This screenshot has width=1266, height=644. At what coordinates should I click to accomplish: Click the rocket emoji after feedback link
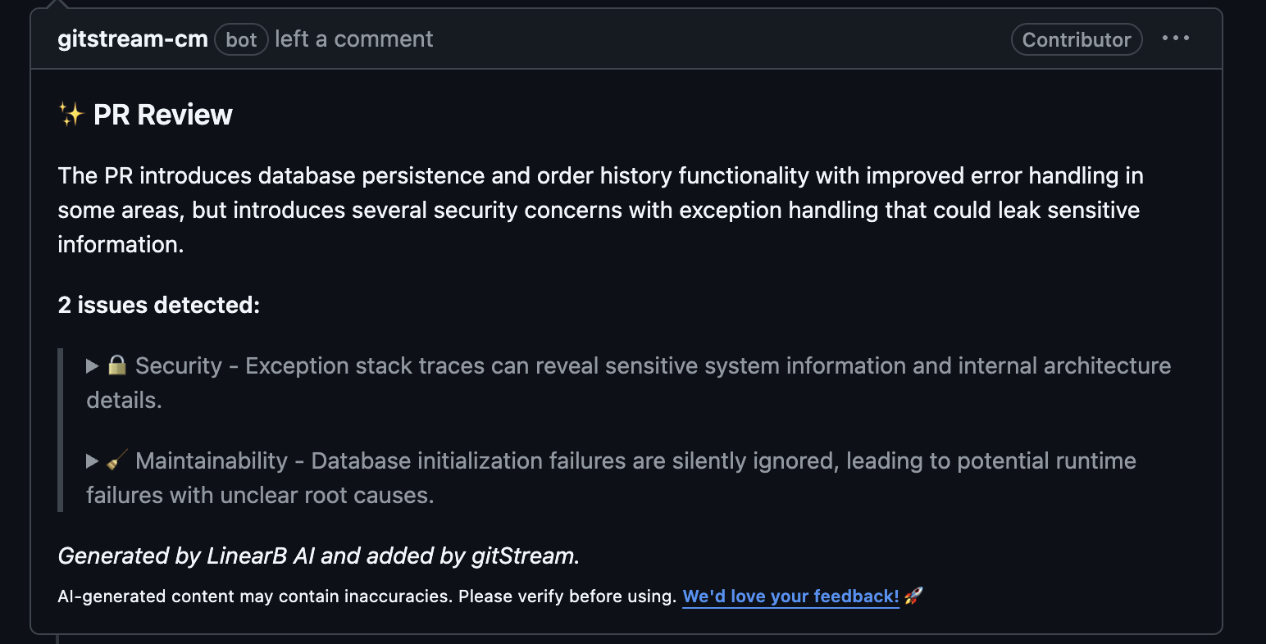(913, 596)
